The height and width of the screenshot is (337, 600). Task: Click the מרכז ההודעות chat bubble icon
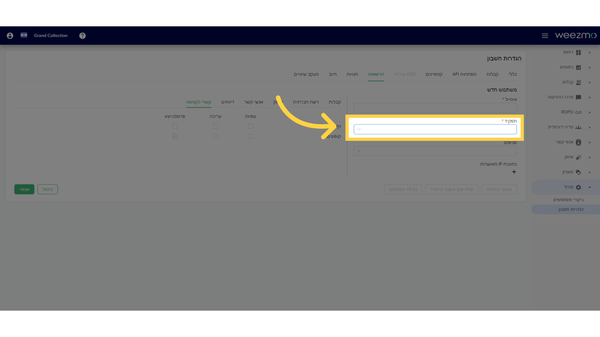[578, 97]
